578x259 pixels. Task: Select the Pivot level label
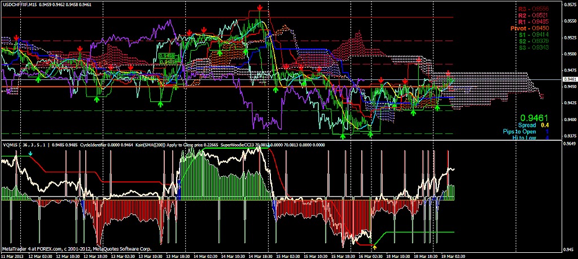click(529, 28)
